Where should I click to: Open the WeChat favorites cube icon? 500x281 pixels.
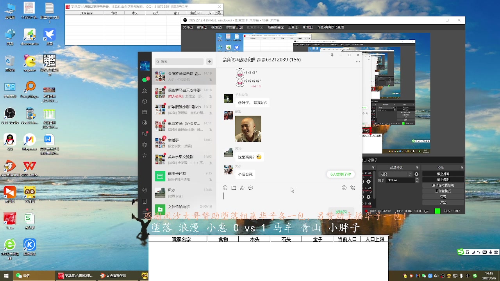click(x=145, y=101)
